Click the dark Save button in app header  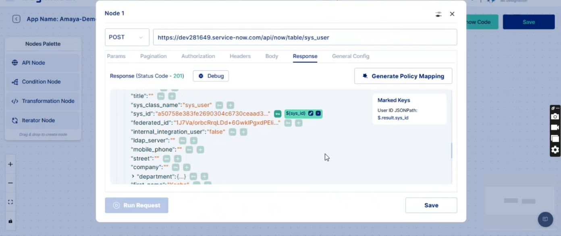tap(529, 22)
